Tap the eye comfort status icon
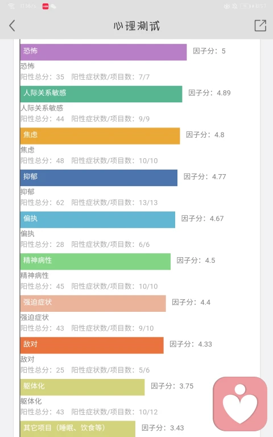 pos(227,6)
